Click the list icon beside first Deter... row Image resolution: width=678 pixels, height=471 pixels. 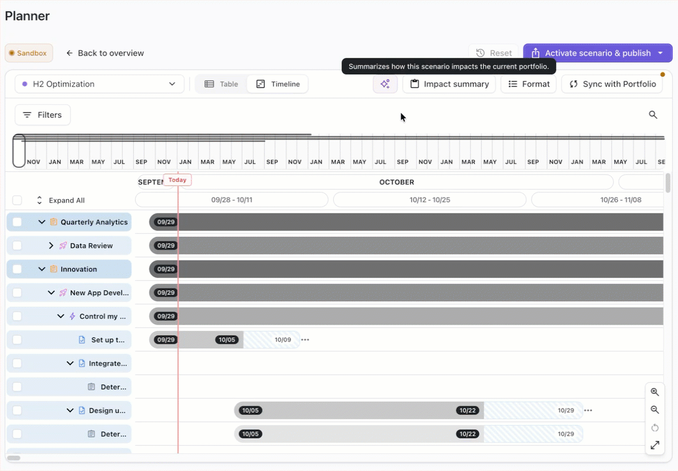[x=91, y=387]
